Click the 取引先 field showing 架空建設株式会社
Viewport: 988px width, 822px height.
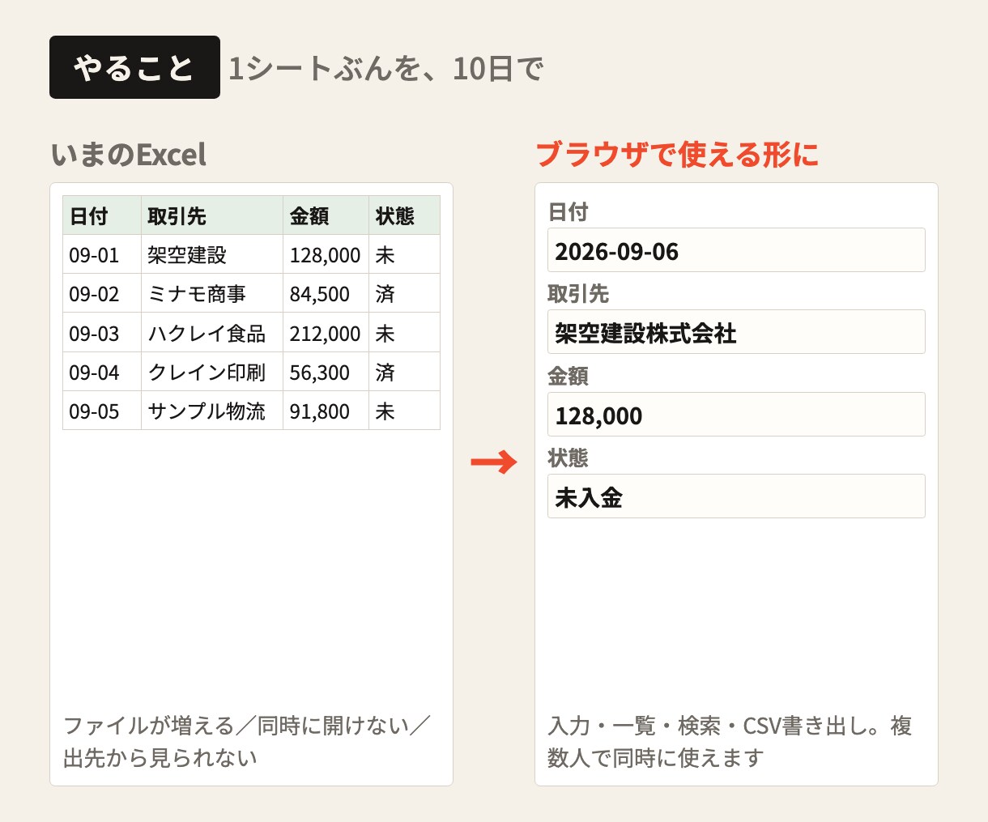coord(736,332)
